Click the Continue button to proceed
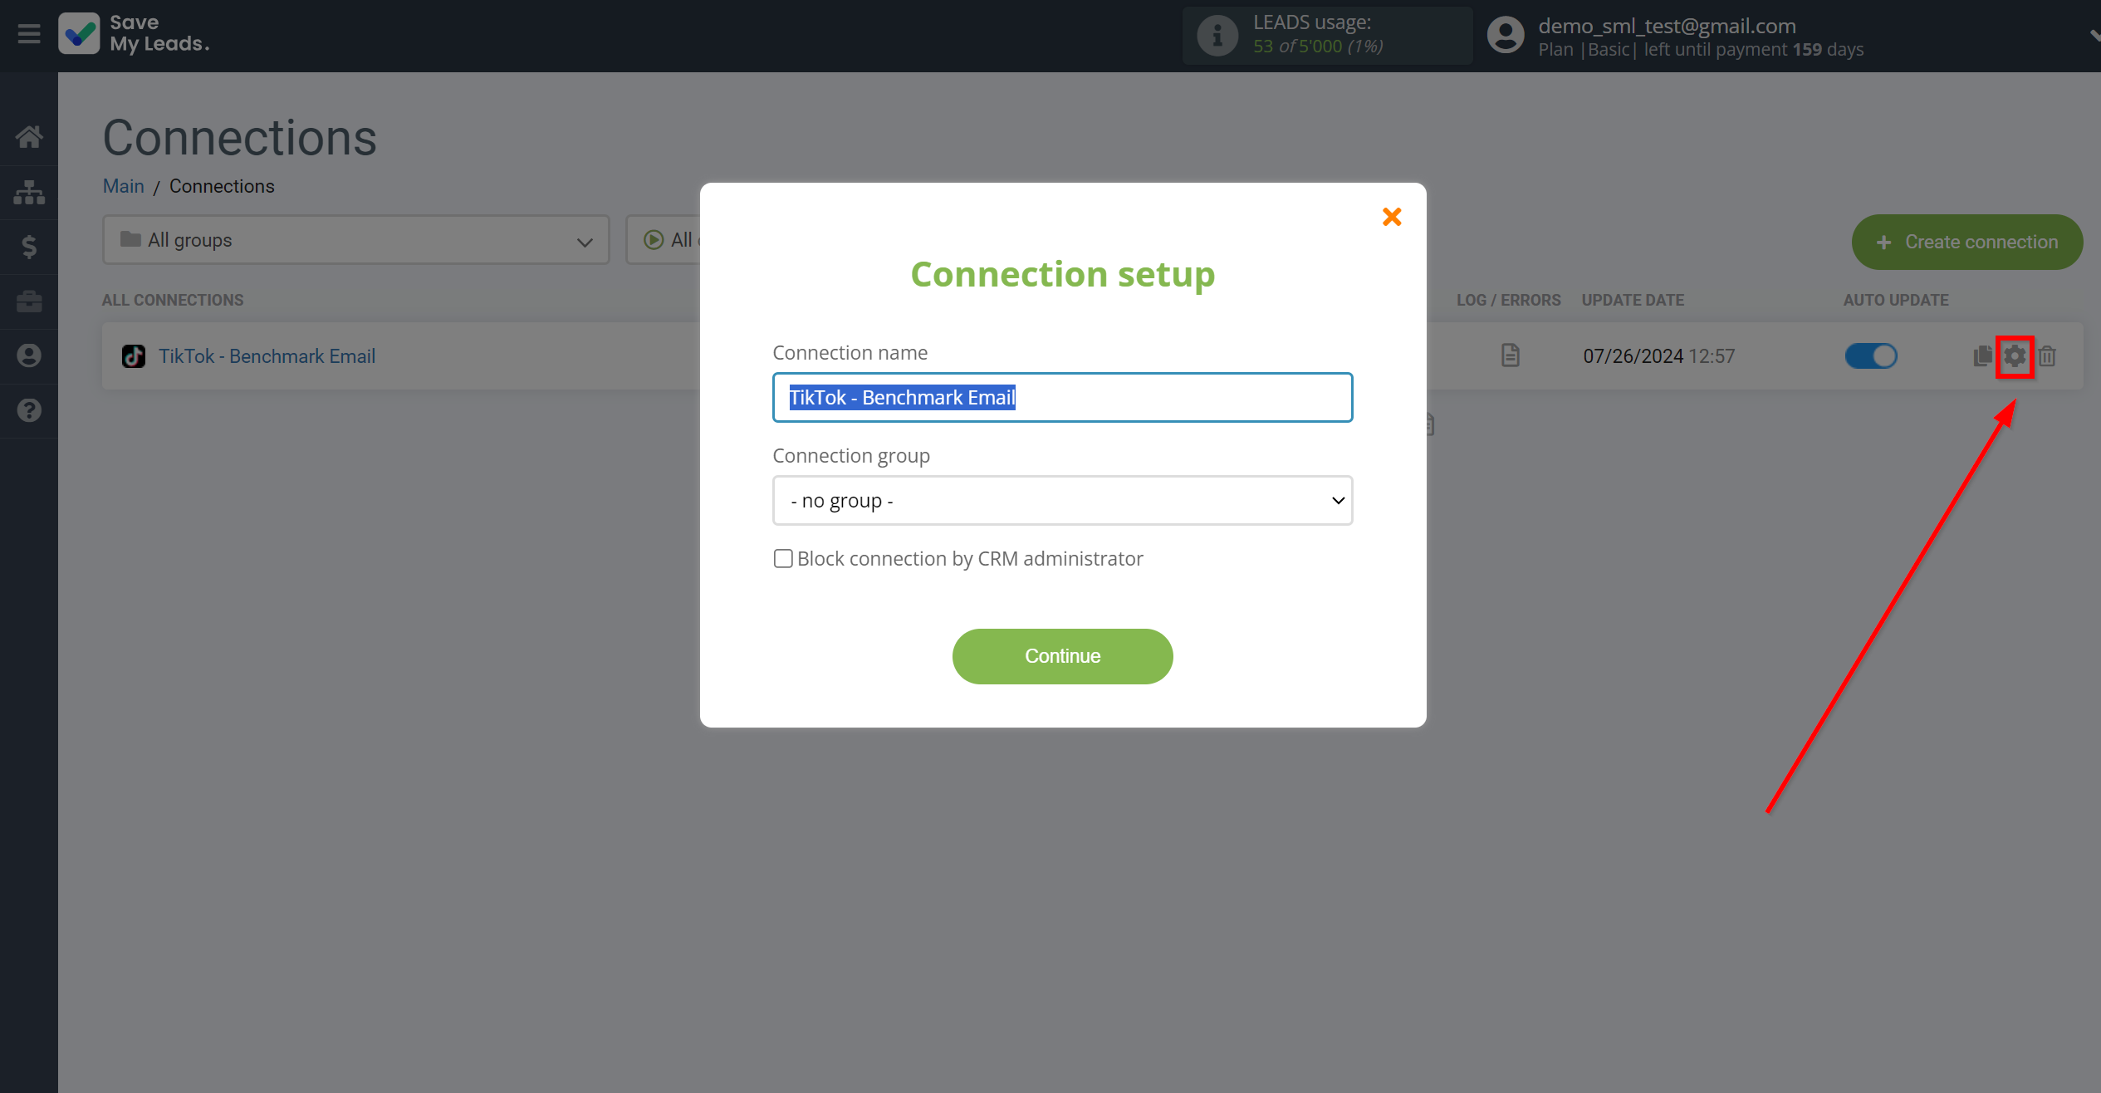The image size is (2101, 1093). (x=1063, y=655)
